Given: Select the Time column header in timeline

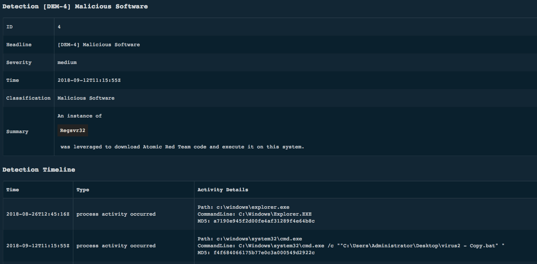Looking at the screenshot, I should click(x=13, y=190).
